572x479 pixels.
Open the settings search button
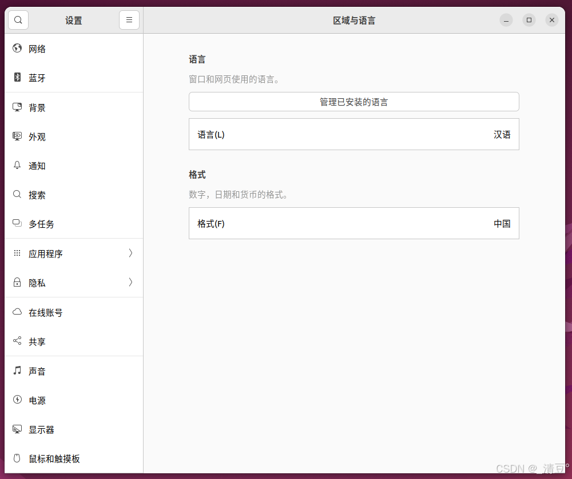point(18,20)
